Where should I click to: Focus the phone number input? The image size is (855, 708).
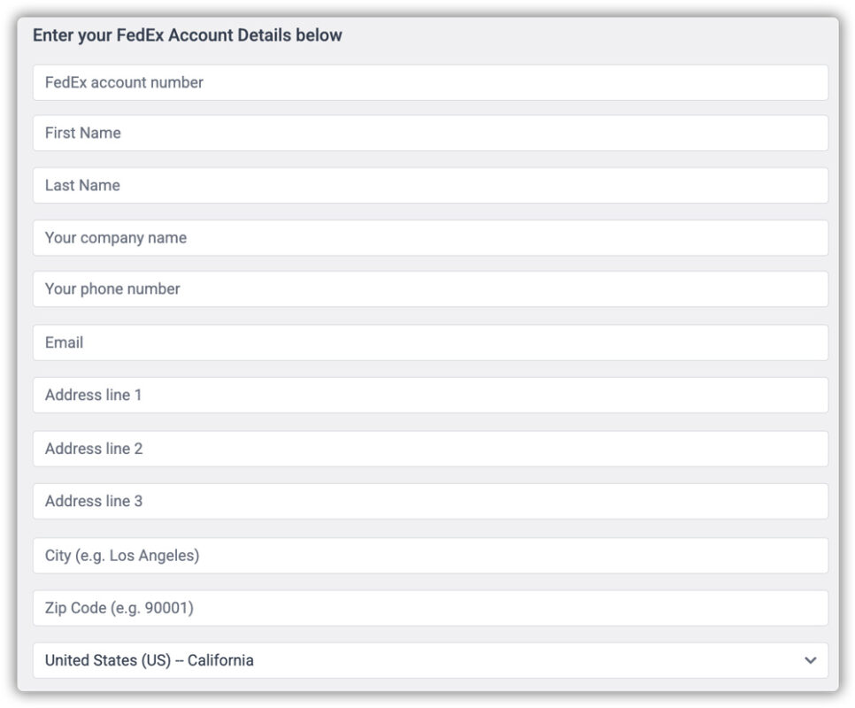[430, 289]
